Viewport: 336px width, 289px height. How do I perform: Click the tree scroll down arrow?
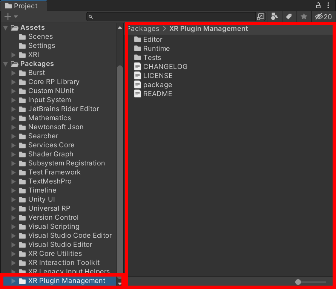(x=120, y=284)
